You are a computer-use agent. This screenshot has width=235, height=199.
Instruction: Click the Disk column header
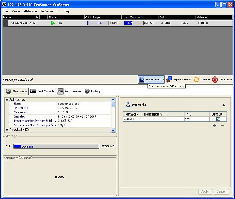(x=177, y=17)
